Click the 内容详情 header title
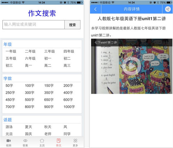The height and width of the screenshot is (148, 173). (x=132, y=9)
